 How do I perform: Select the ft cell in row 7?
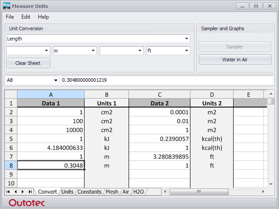click(212, 156)
